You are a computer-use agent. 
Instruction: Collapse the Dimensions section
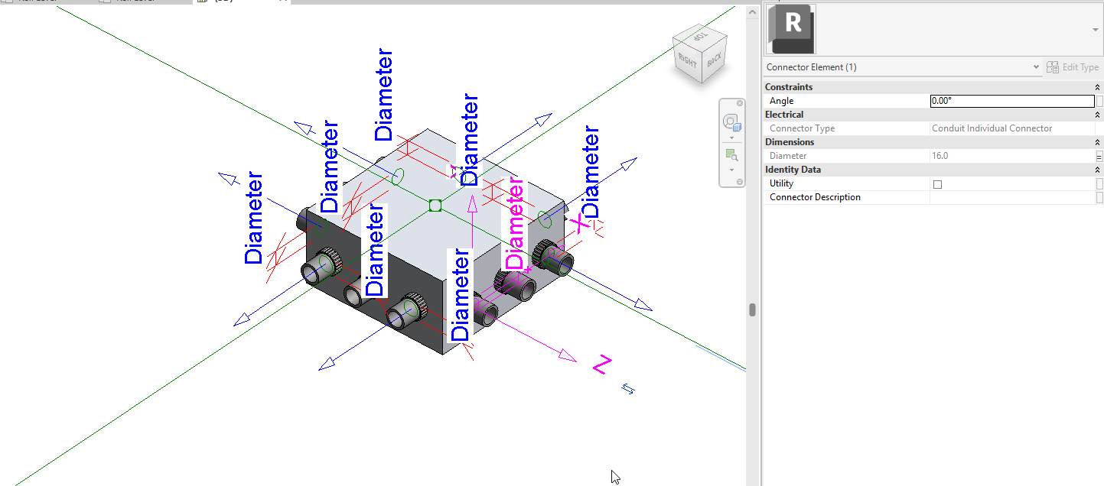tap(1098, 142)
